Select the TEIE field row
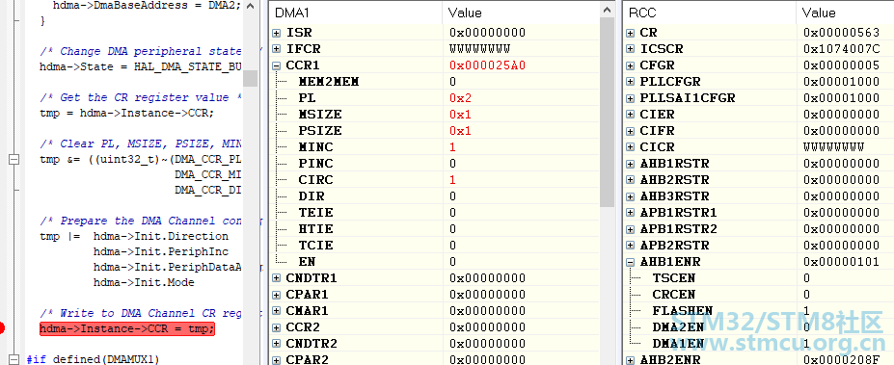The height and width of the screenshot is (365, 894). coord(434,213)
